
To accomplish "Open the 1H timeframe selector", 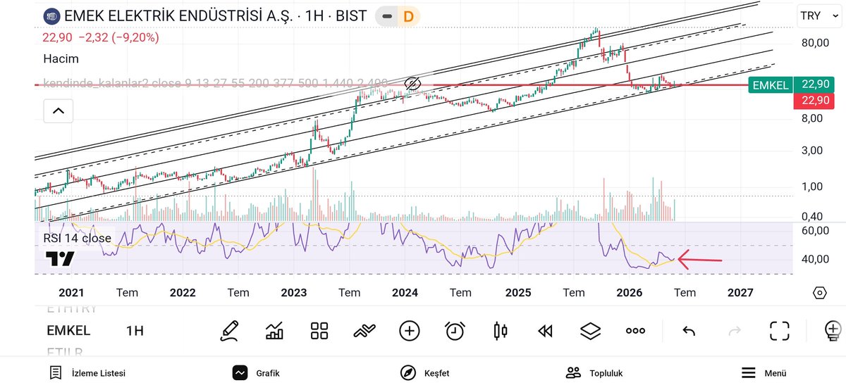I will pos(135,331).
